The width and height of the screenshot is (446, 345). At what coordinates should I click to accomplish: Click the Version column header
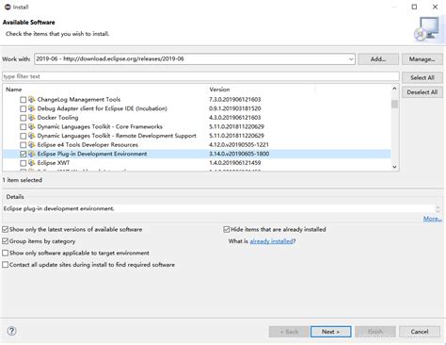click(262, 90)
